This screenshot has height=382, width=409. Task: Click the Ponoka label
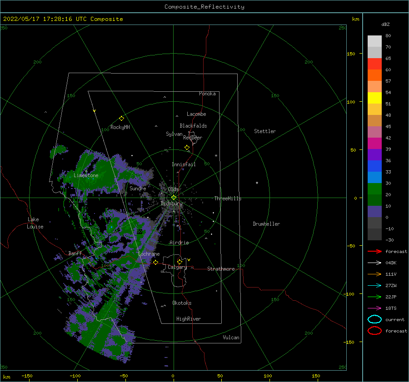pyautogui.click(x=207, y=94)
